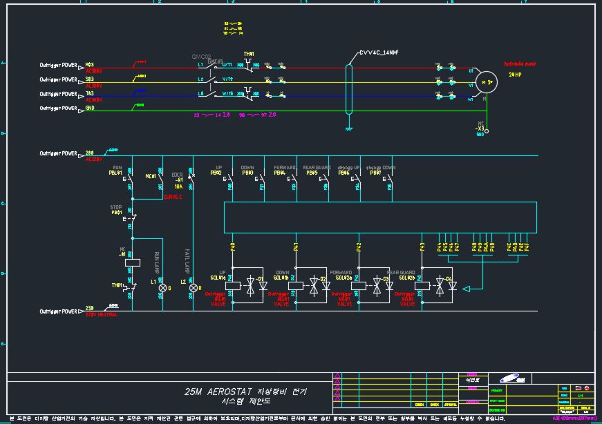Click the P42 output terminal label
The image size is (602, 424).
point(359,247)
